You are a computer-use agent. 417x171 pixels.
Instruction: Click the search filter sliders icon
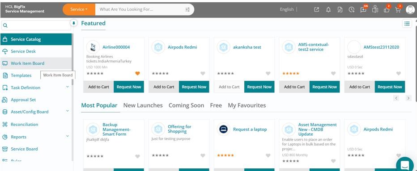pyautogui.click(x=187, y=9)
